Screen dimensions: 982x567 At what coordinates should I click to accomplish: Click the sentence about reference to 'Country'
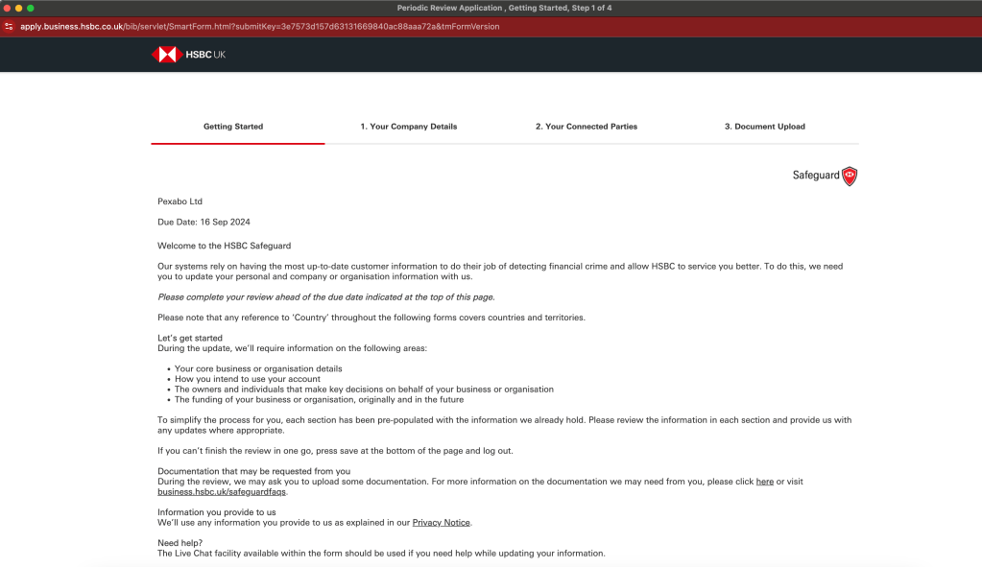click(371, 318)
